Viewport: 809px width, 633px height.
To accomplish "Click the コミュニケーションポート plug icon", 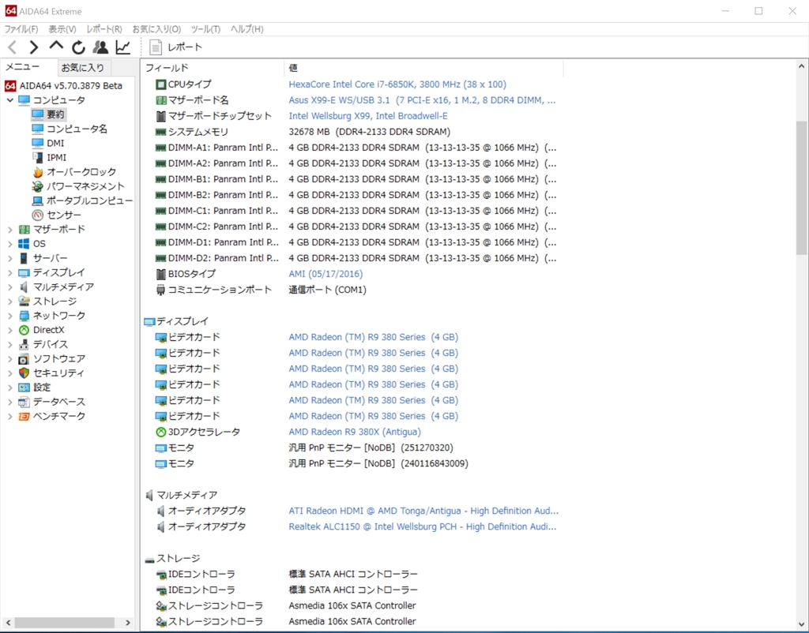I will pos(161,290).
